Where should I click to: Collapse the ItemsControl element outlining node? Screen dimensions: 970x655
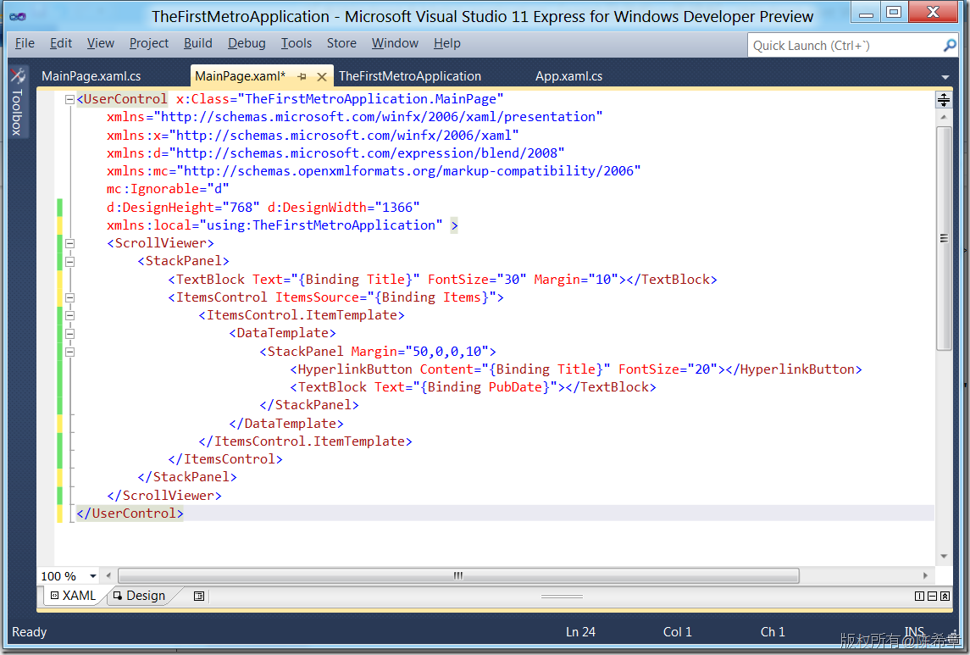pos(70,297)
